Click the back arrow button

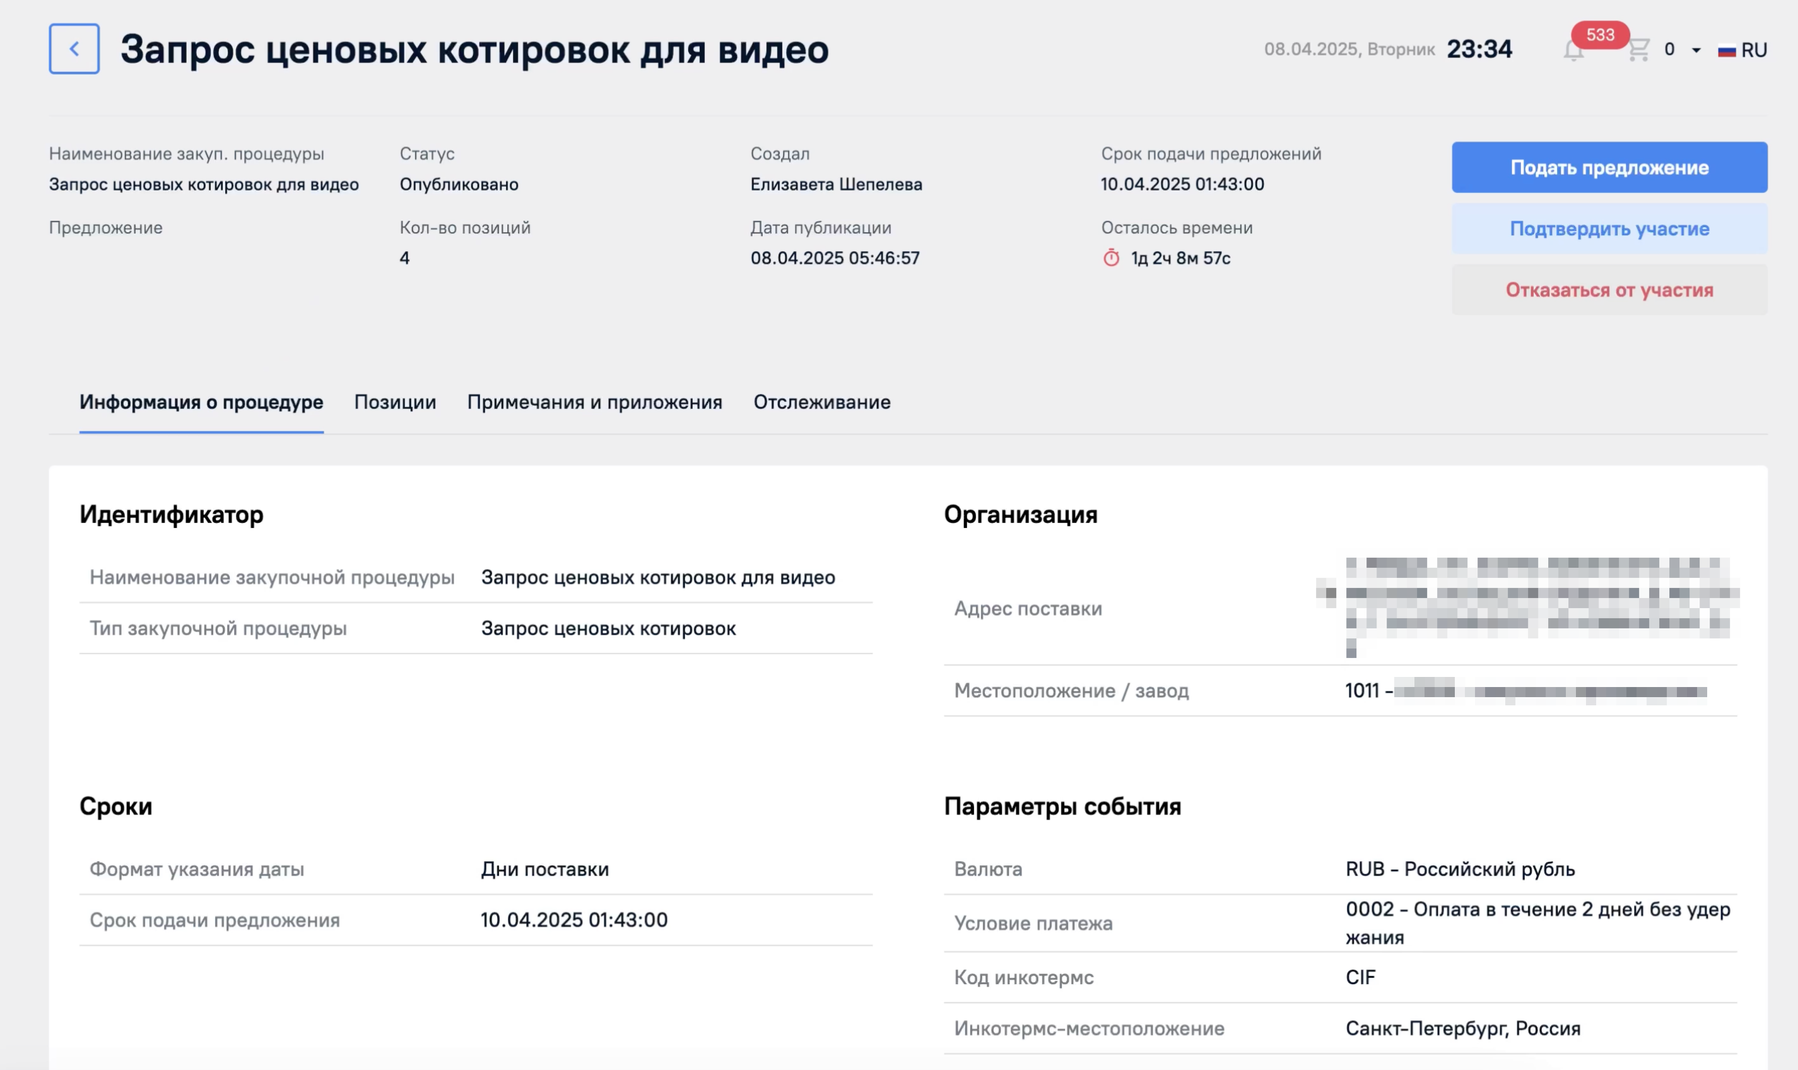pyautogui.click(x=74, y=49)
